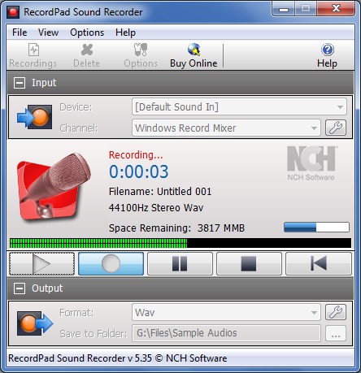Collapse the Input section

click(x=20, y=83)
